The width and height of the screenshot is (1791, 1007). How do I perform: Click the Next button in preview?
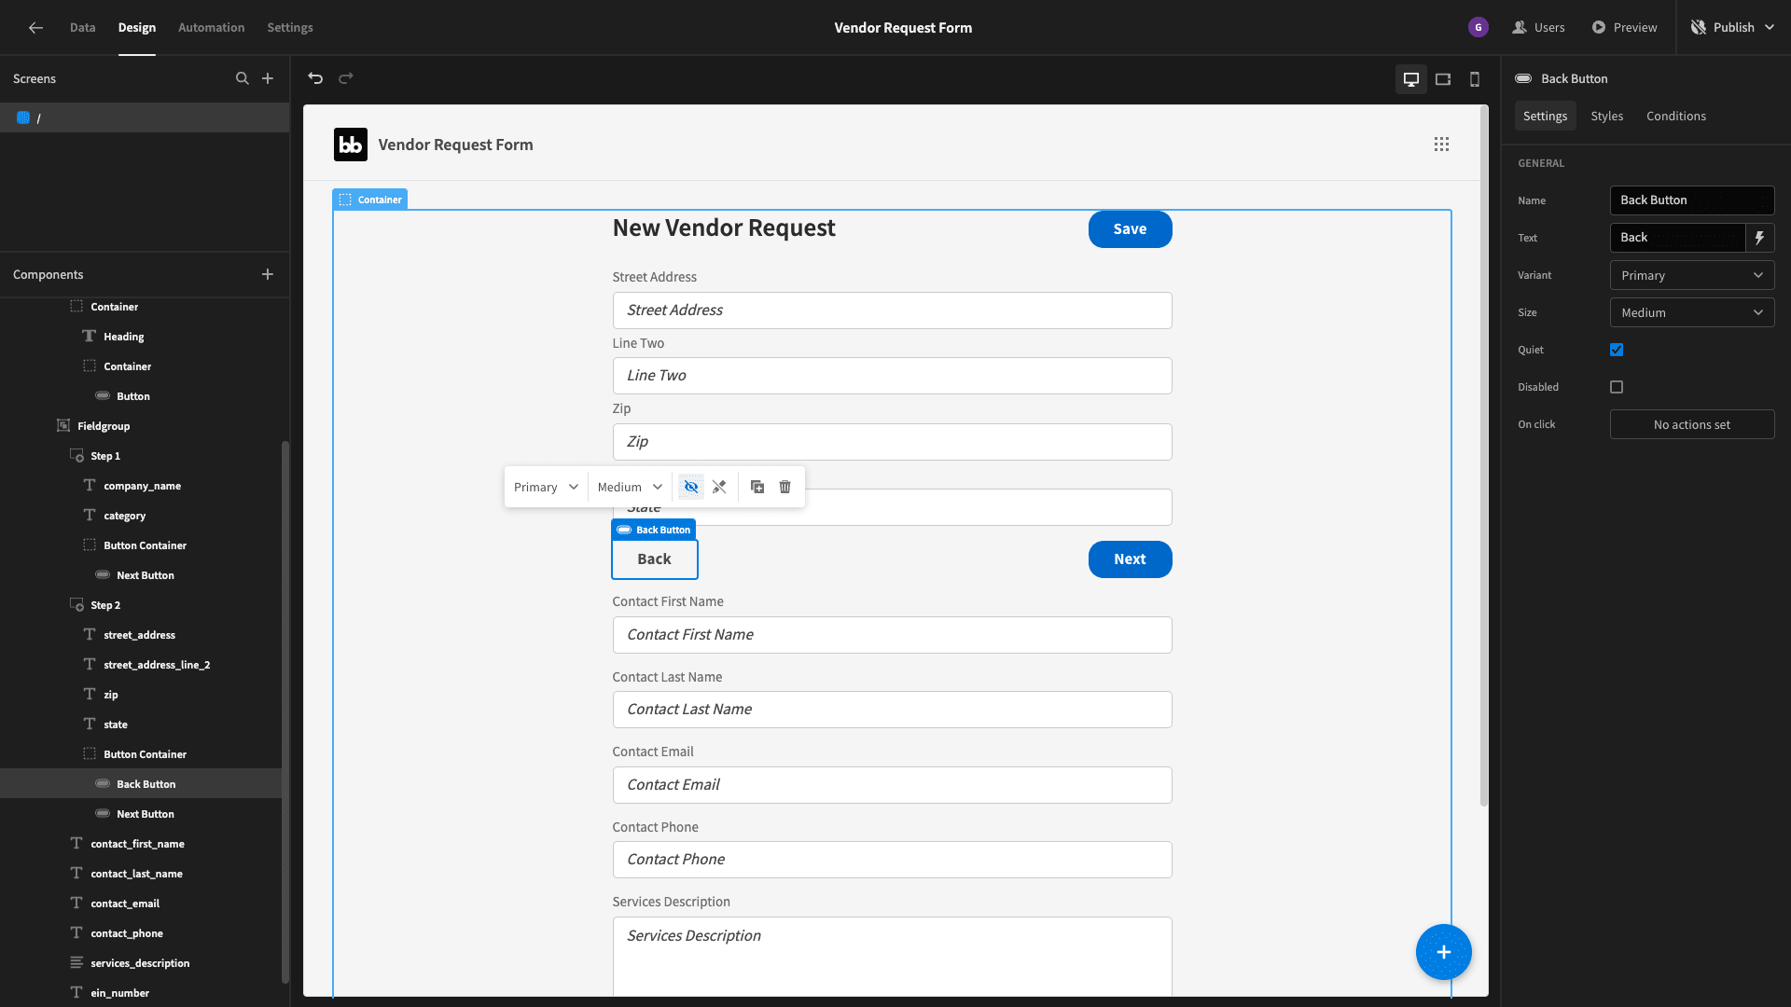[1130, 559]
